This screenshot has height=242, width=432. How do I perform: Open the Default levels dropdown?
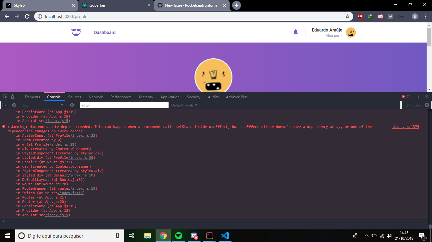click(184, 105)
